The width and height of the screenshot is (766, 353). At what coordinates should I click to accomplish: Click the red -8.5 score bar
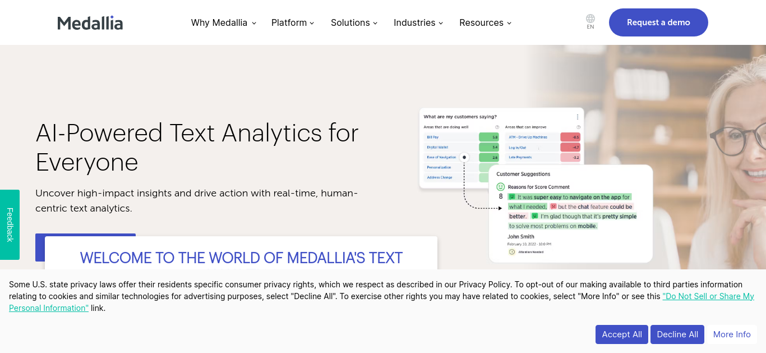pyautogui.click(x=570, y=137)
